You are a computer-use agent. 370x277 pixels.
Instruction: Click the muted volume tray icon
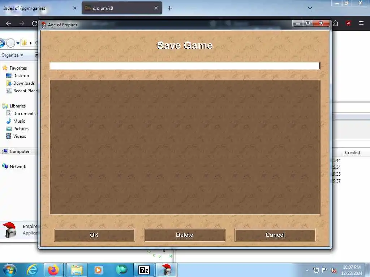tap(334, 270)
